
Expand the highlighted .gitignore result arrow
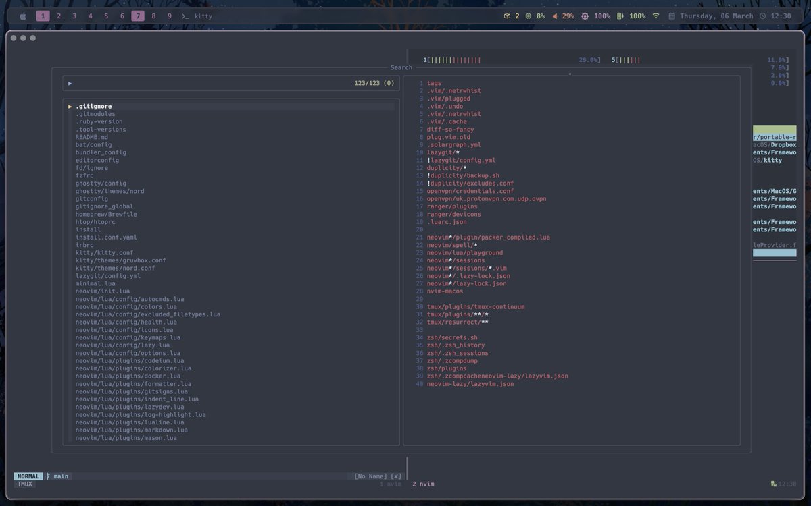click(x=70, y=106)
